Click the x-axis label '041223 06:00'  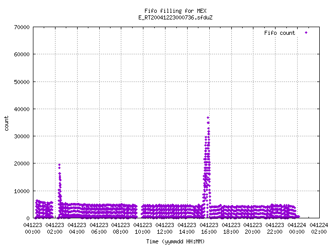point(99,229)
